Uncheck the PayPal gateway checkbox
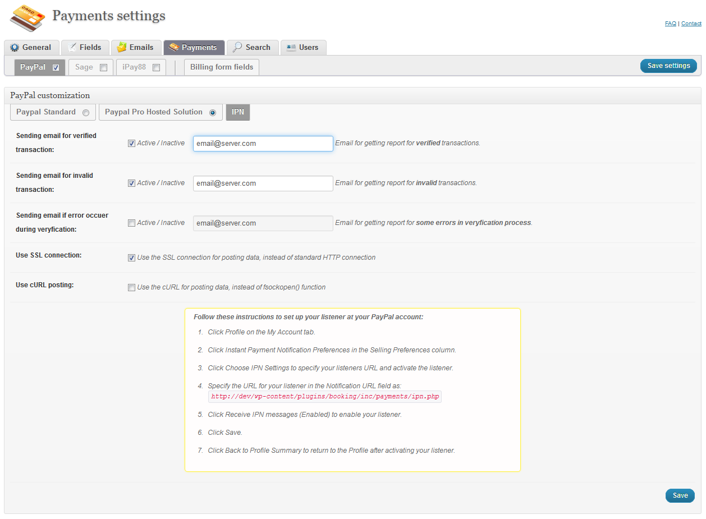Image resolution: width=706 pixels, height=519 pixels. pos(56,68)
